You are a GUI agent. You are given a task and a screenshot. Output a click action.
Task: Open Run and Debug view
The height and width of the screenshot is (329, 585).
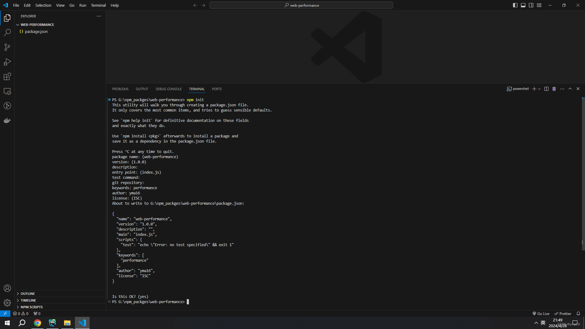coord(7,62)
